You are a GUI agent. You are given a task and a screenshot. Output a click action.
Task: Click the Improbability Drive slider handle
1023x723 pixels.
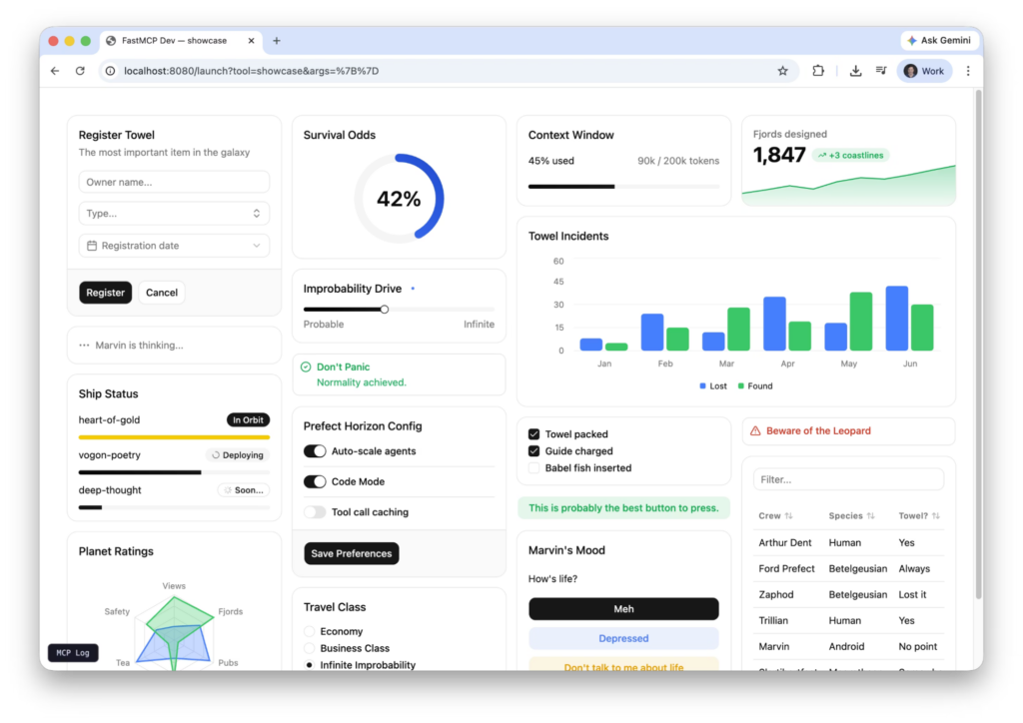(385, 310)
